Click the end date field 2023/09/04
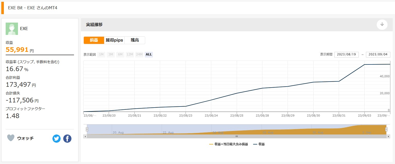 tap(378, 54)
